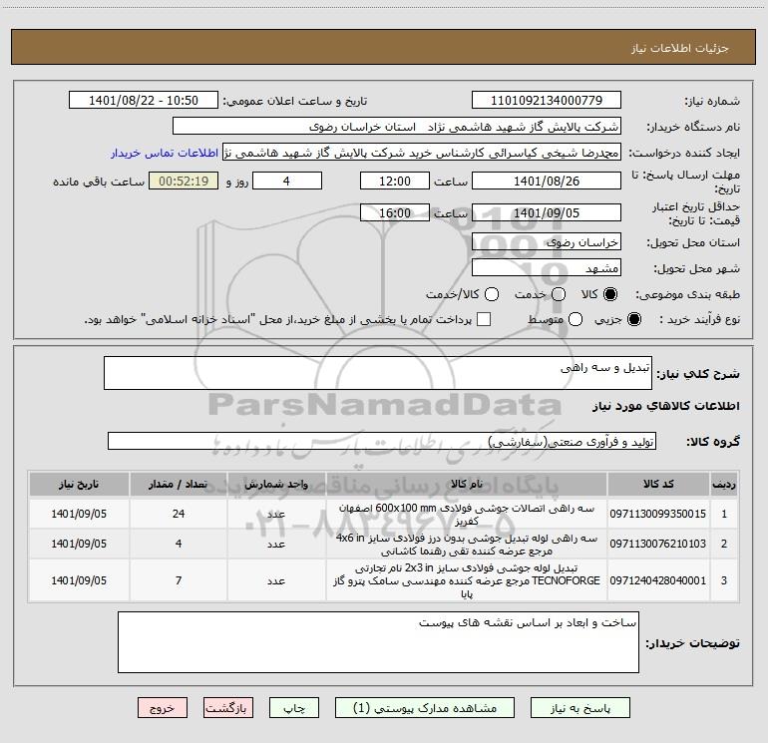This screenshot has height=743, width=768.
Task: Click 'کد کالا' column header
Action: coord(658,484)
